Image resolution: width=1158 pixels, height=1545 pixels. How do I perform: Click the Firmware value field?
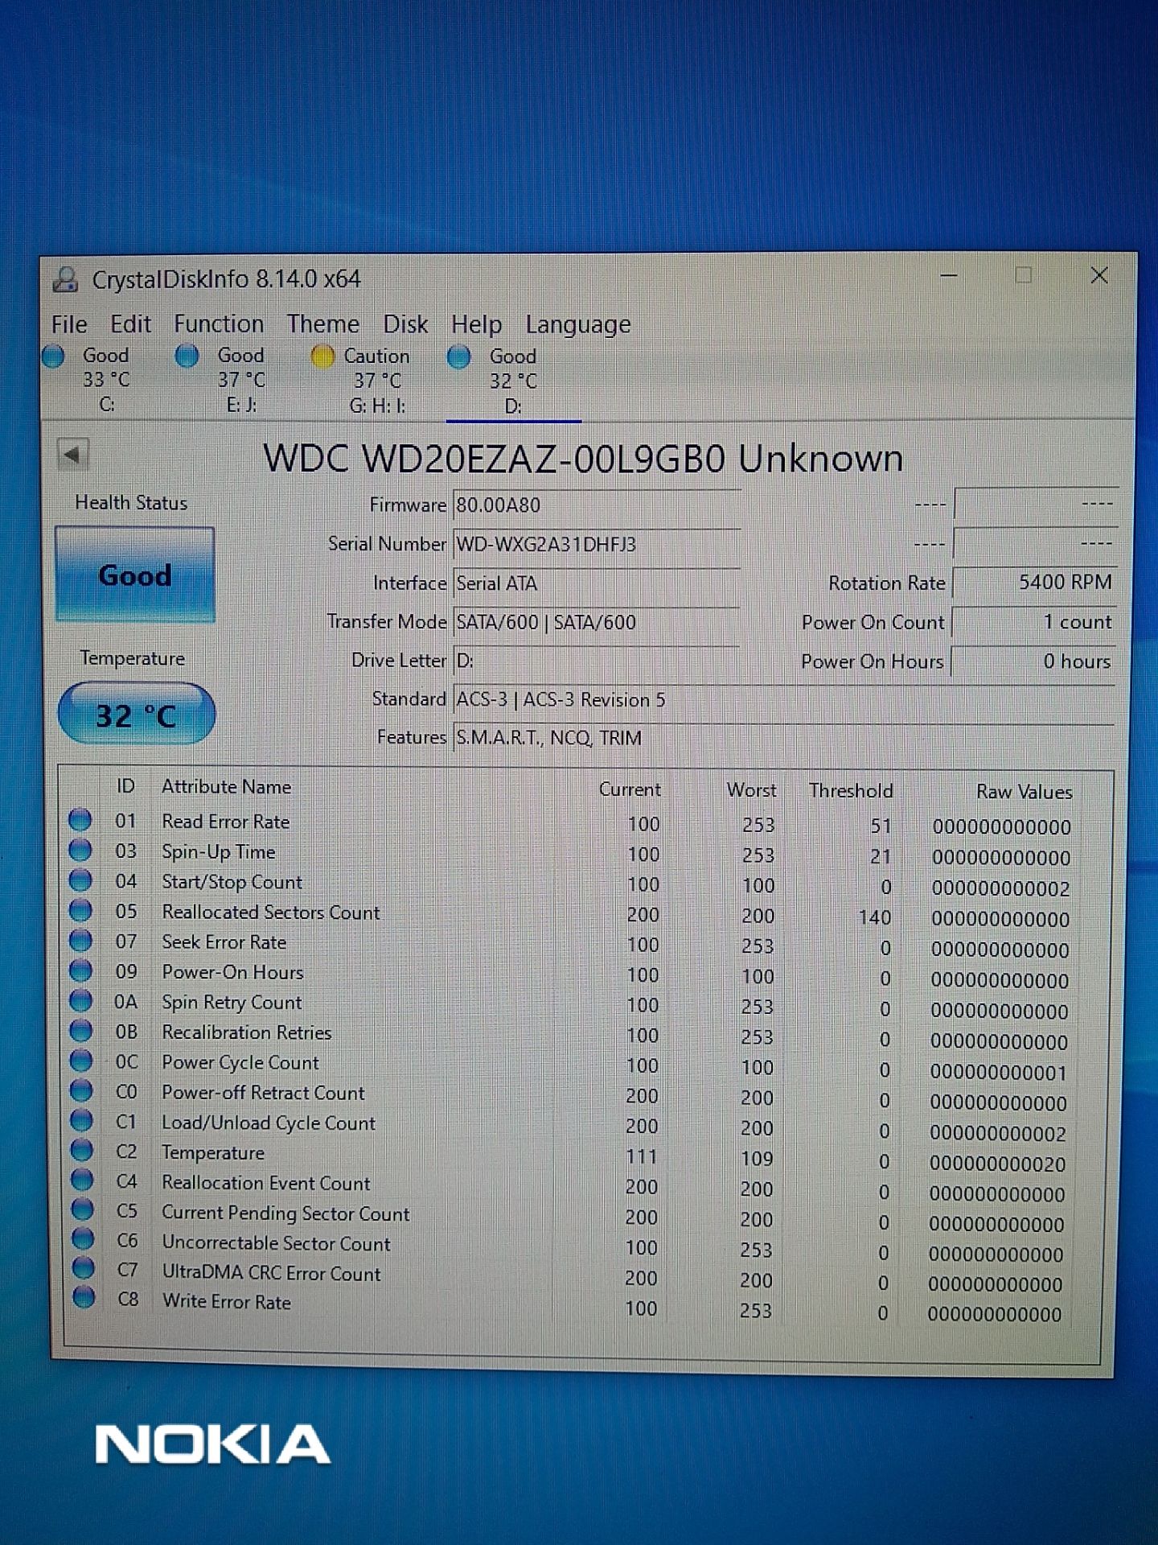tap(595, 505)
